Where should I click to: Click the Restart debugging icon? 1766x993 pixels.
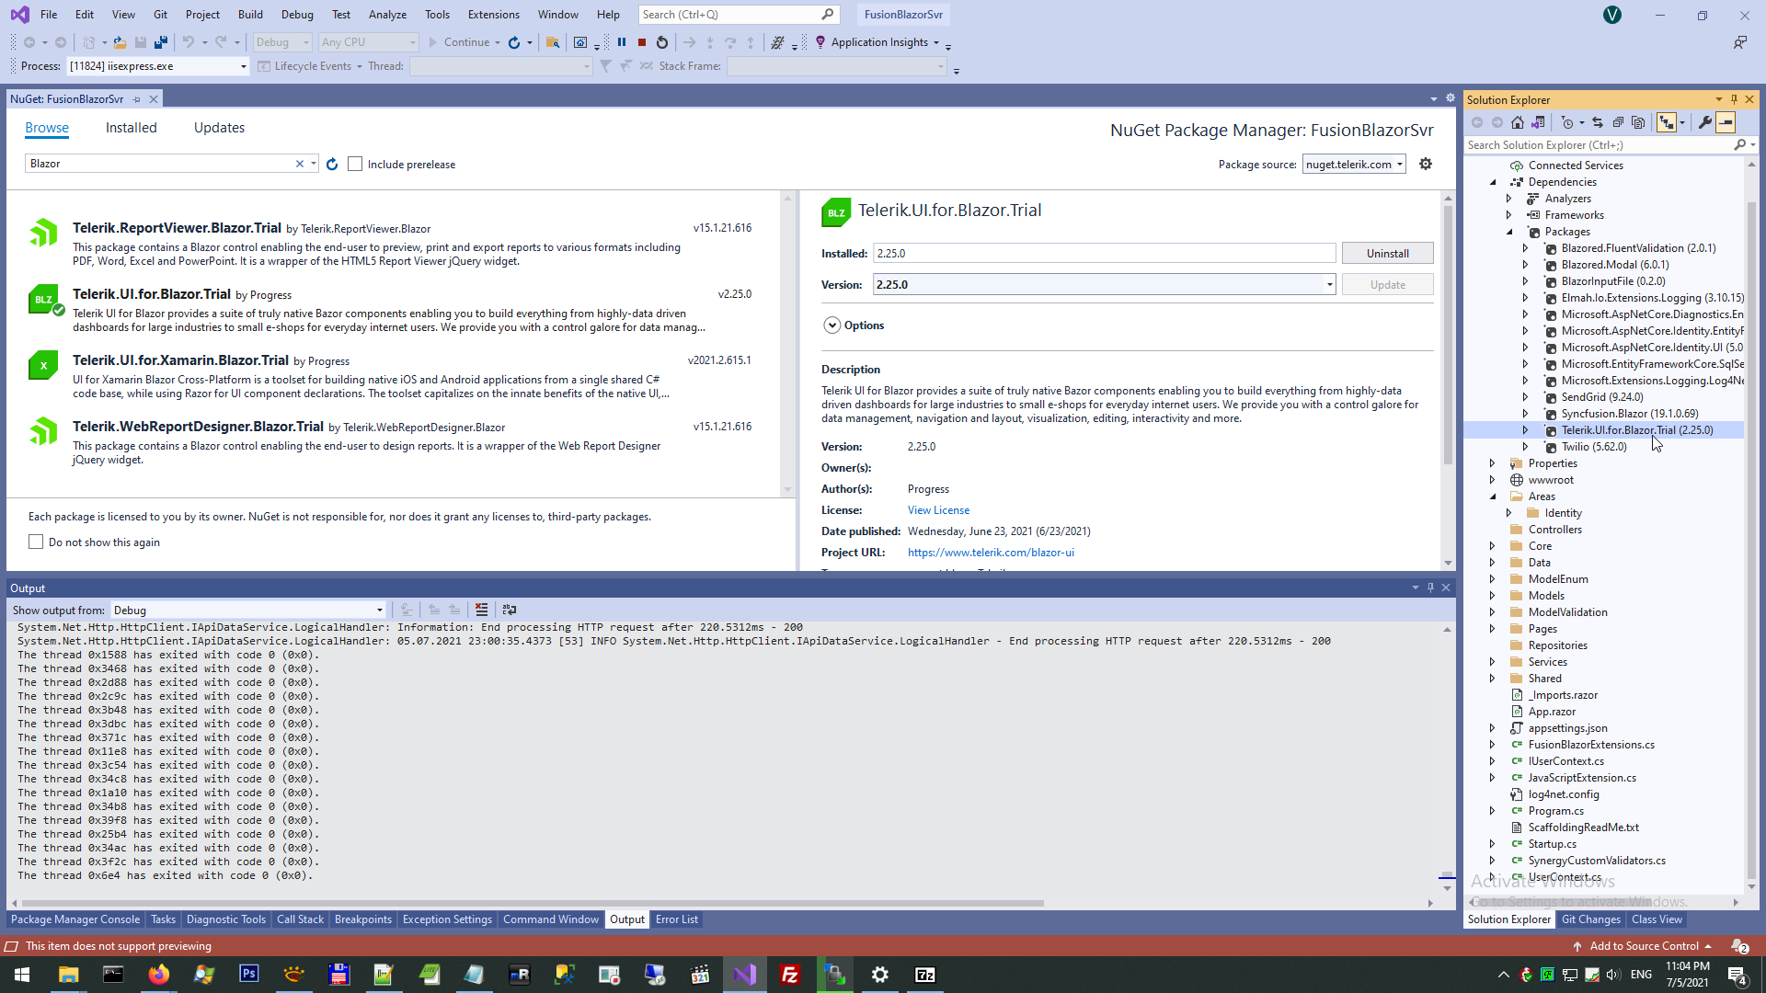click(x=661, y=42)
